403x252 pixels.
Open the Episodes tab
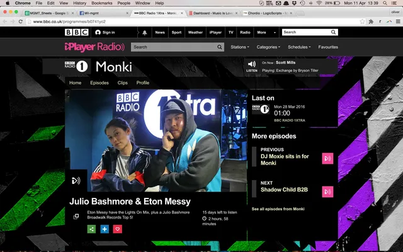[x=99, y=83]
